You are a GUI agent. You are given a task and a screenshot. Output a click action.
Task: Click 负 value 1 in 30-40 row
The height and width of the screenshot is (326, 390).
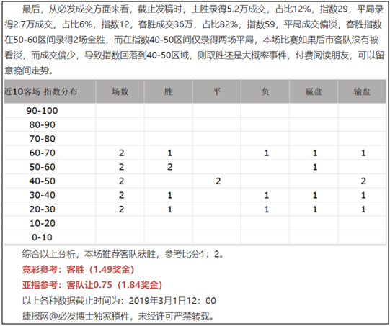coord(267,196)
